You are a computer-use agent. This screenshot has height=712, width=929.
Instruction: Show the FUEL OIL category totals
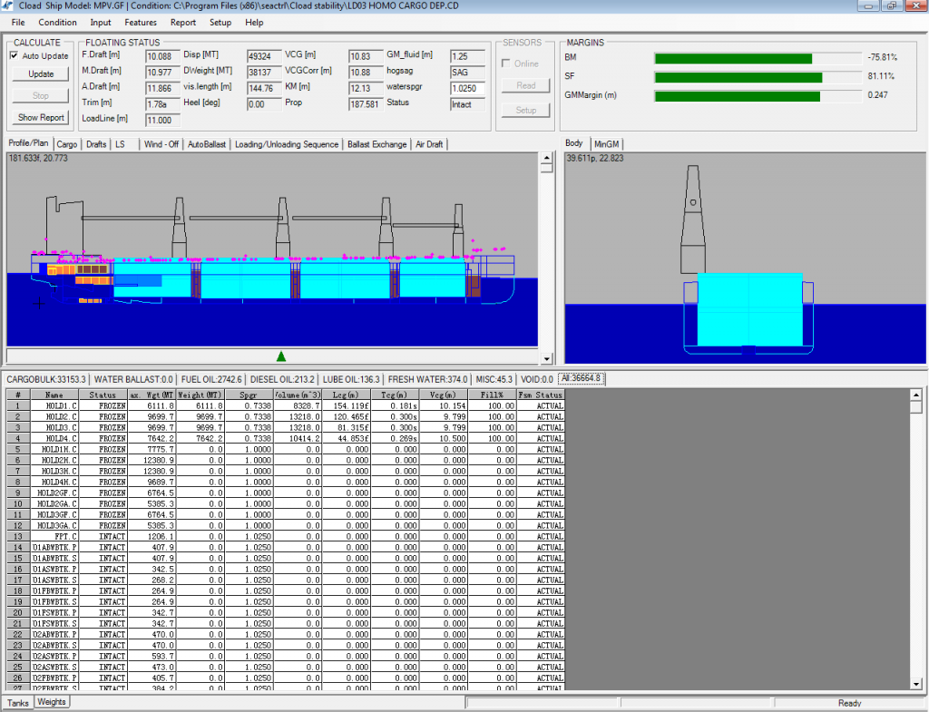210,378
